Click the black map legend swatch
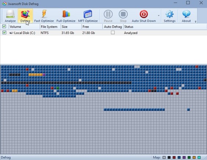The height and width of the screenshot is (160, 207). (x=169, y=157)
